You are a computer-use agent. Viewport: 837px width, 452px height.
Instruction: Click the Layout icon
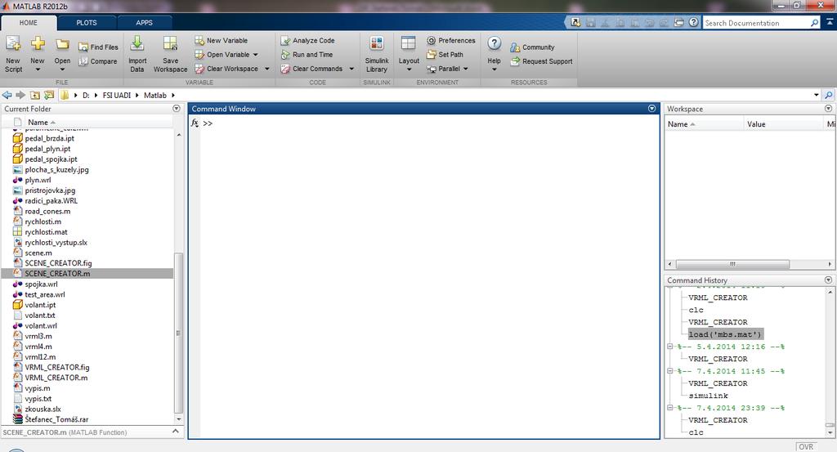point(409,44)
